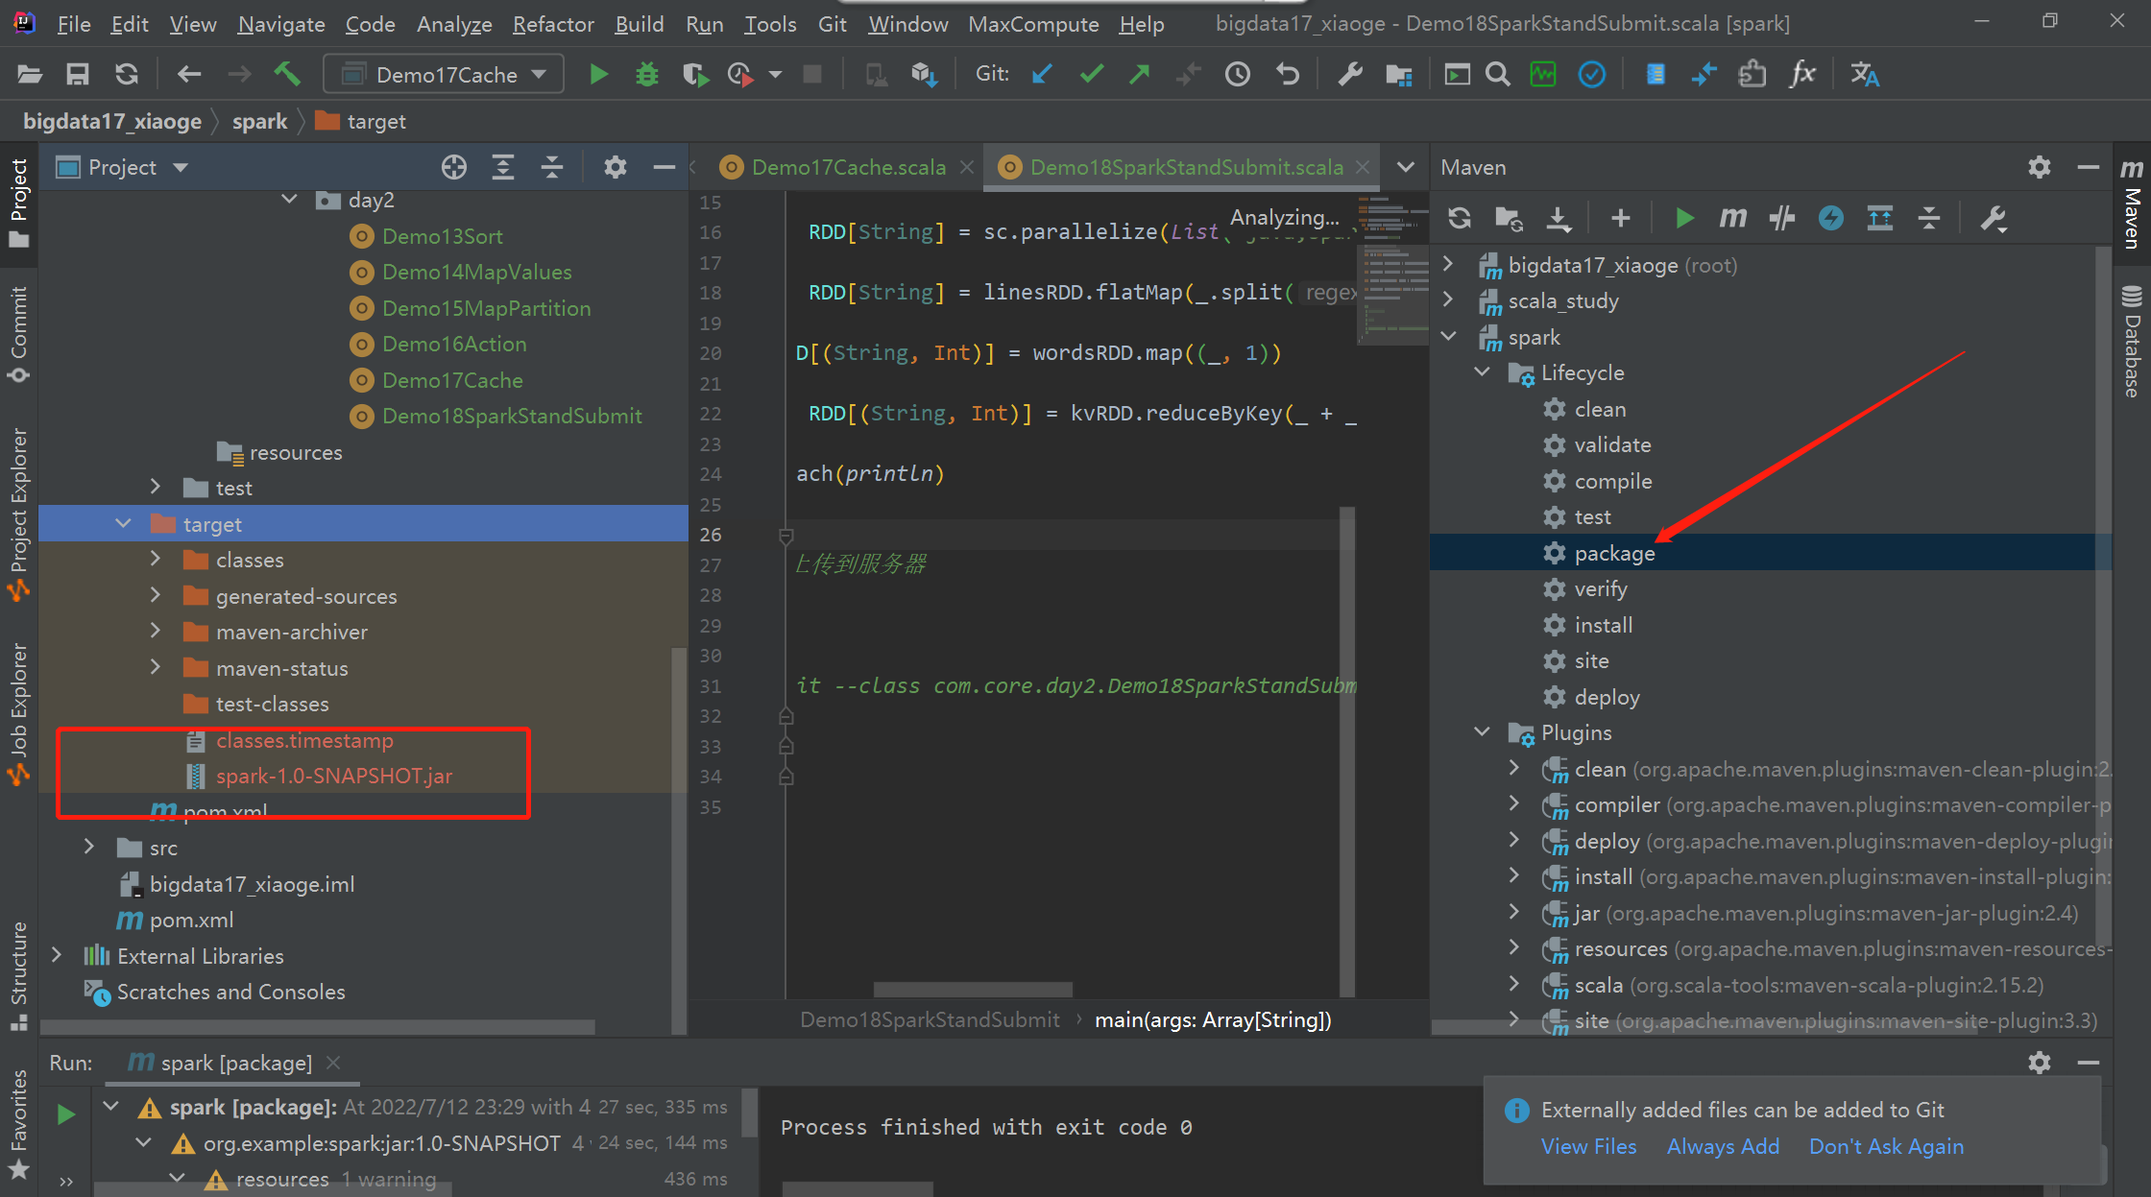The image size is (2151, 1197).
Task: Open the Refactor menu
Action: coord(552,24)
